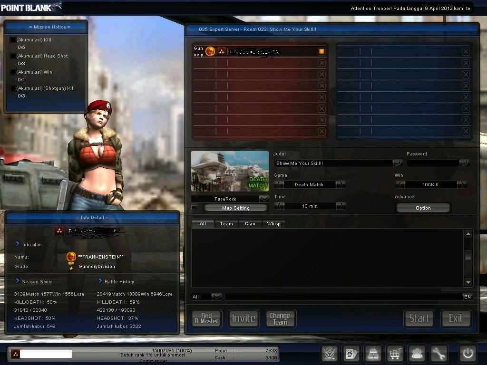Click the clan emblem in Info Detail header

click(x=59, y=231)
